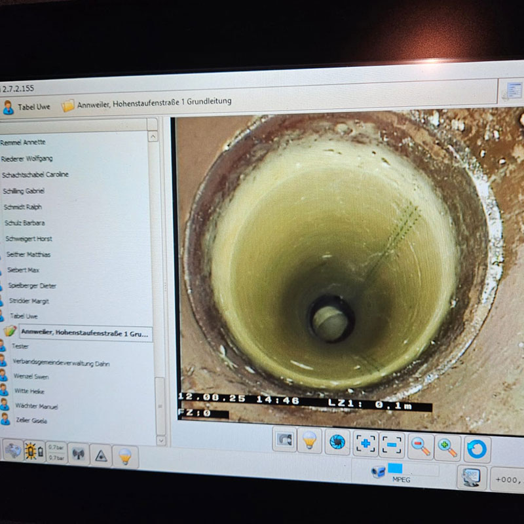Click the pipe bend icon under video
Image resolution: width=524 pixels, height=524 pixels.
284,440
